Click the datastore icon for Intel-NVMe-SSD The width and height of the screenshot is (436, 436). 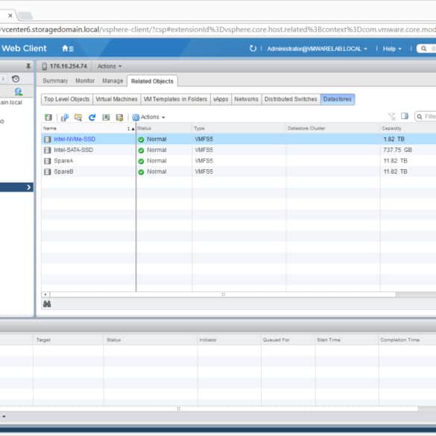pyautogui.click(x=48, y=139)
